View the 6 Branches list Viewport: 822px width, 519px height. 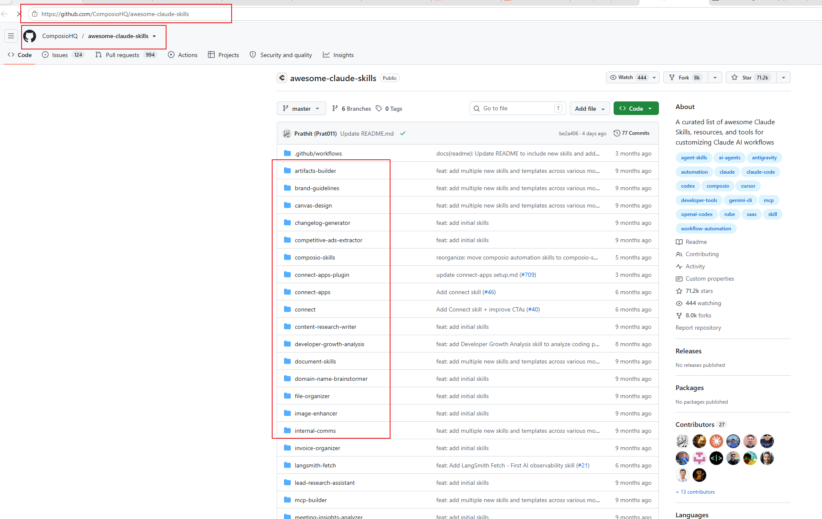(352, 109)
